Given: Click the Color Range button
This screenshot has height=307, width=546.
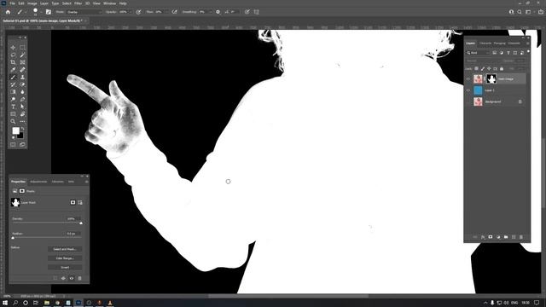Looking at the screenshot, I should 65,258.
